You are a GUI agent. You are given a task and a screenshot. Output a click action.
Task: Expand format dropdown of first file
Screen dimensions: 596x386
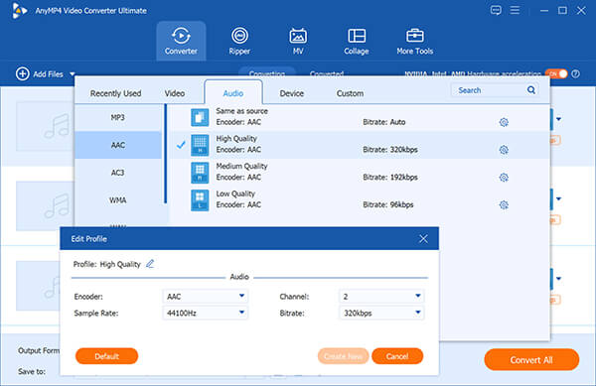[558, 119]
